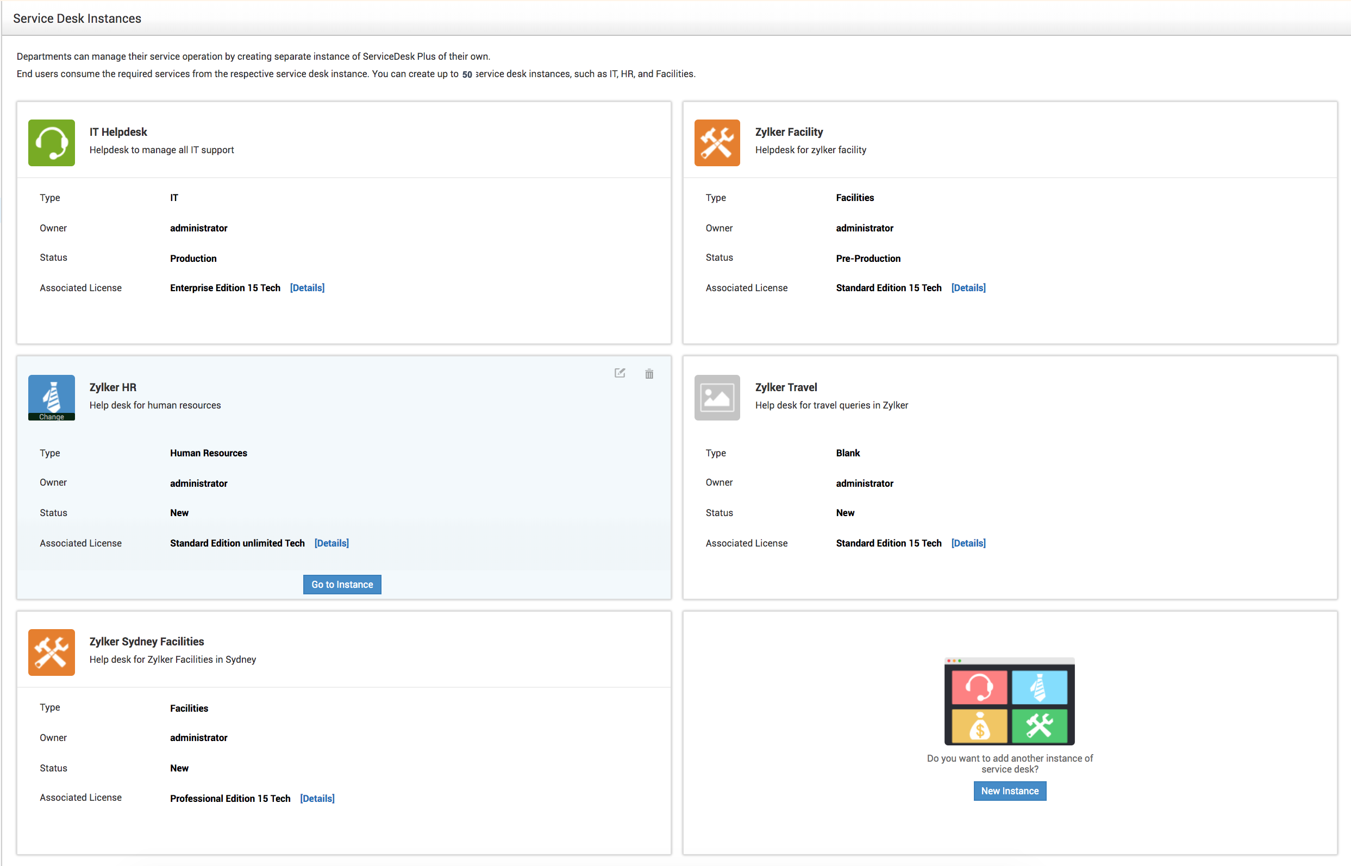Click the Service Desk Instances page header
Viewport: 1351px width, 866px height.
point(77,18)
